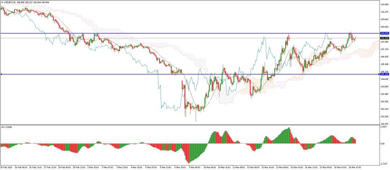
Task: Click the 102.835 price scale value
Action: 384,102
